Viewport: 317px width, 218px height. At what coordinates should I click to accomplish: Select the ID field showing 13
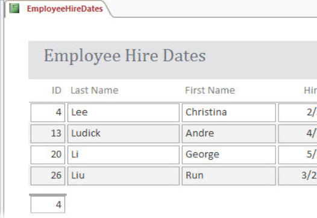pos(48,134)
